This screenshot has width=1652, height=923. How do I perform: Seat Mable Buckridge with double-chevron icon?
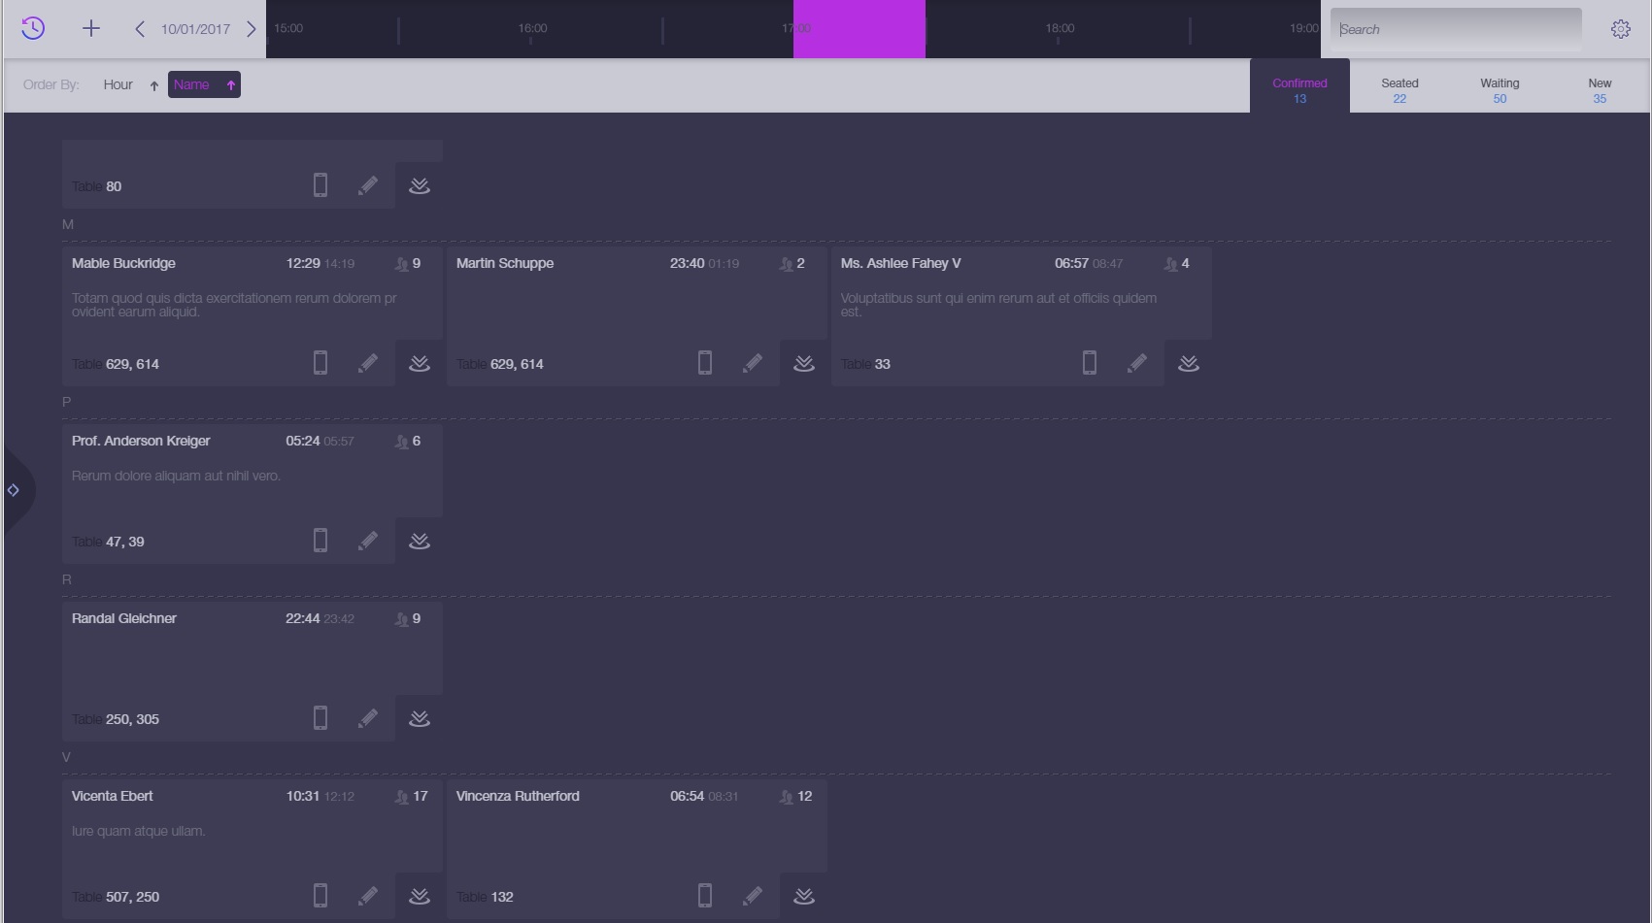point(420,363)
